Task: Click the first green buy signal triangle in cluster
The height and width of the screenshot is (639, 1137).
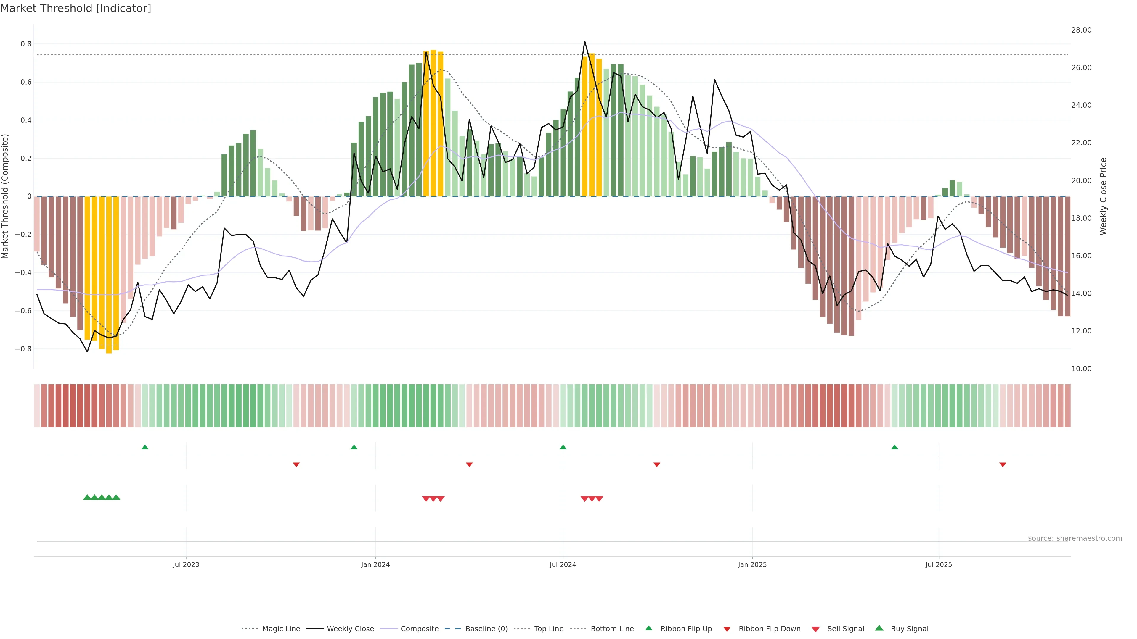Action: (87, 497)
